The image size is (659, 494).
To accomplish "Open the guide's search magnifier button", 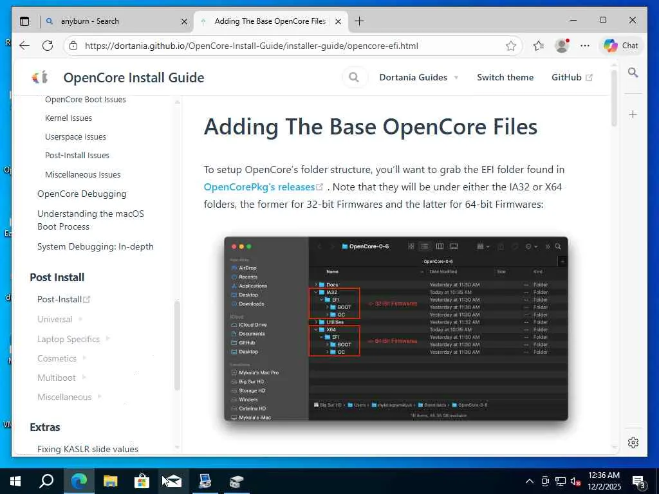I will coord(355,77).
